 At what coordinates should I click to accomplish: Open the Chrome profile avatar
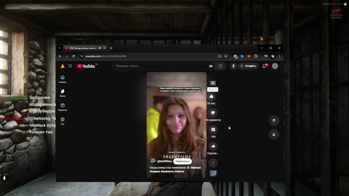[x=273, y=56]
